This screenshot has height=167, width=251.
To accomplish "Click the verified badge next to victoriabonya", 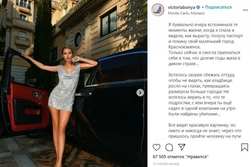I will tap(198, 7).
